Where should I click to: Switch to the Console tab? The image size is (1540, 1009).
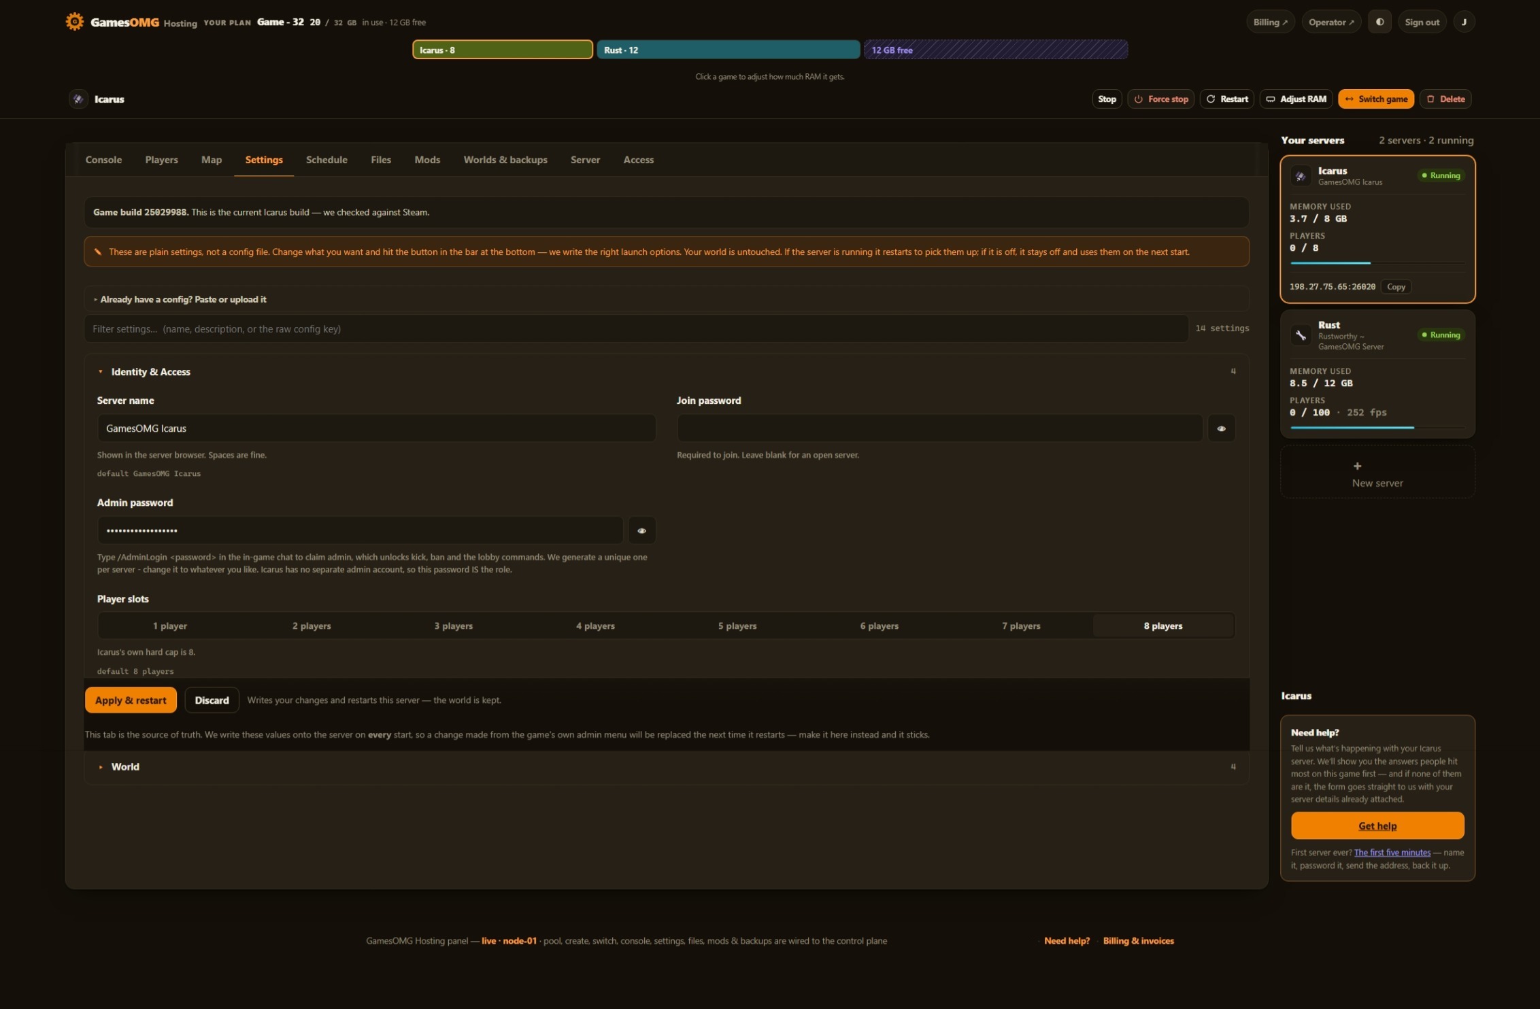point(103,160)
